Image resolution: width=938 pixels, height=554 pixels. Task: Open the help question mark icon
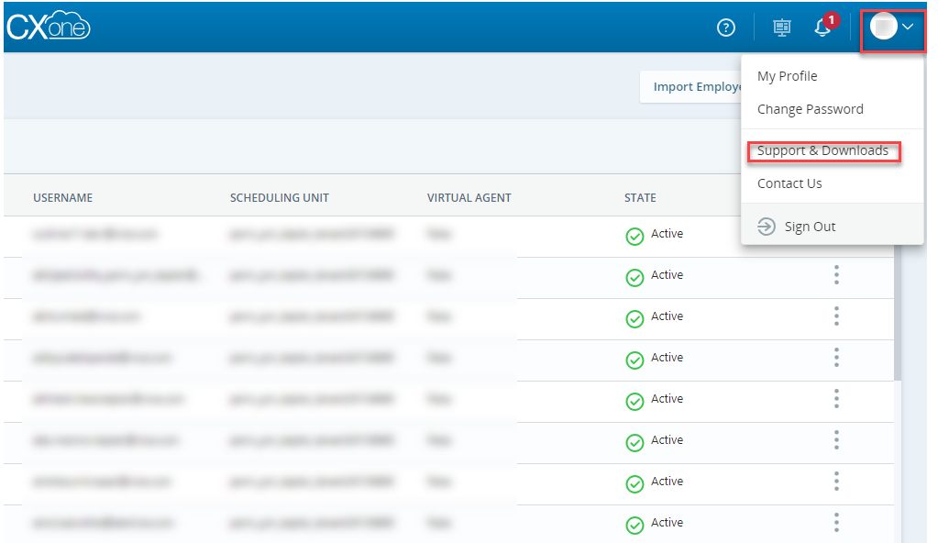click(726, 28)
